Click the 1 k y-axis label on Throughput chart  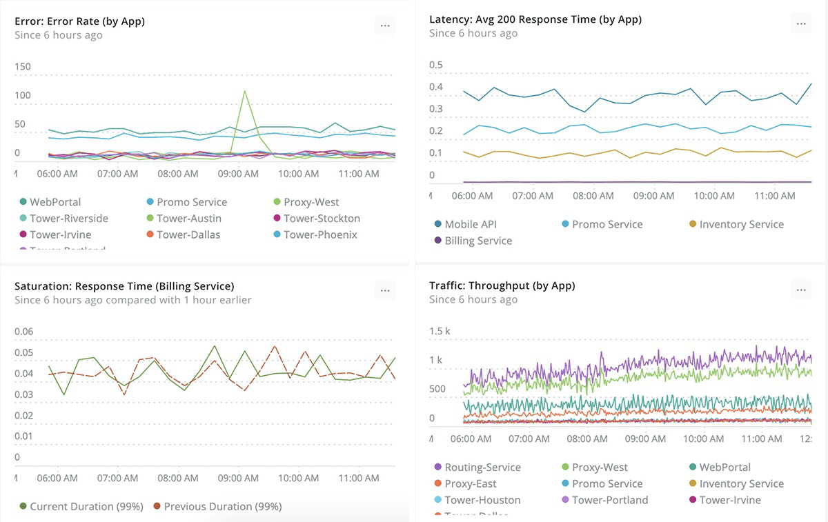[435, 360]
